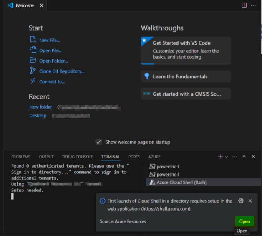The height and width of the screenshot is (236, 262).
Task: Click the Open Folder... link
Action: coord(53,61)
